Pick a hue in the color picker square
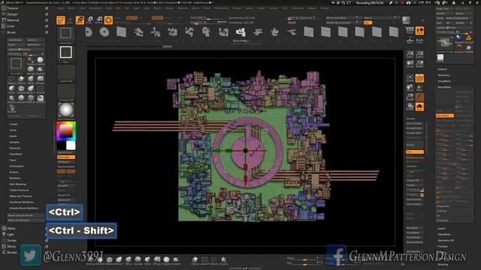The width and height of the screenshot is (481, 270). click(x=65, y=131)
